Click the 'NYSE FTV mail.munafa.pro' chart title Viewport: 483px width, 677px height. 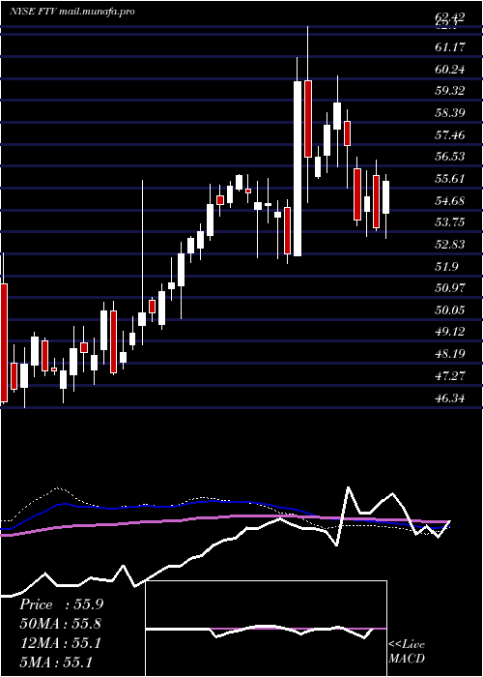click(x=72, y=12)
